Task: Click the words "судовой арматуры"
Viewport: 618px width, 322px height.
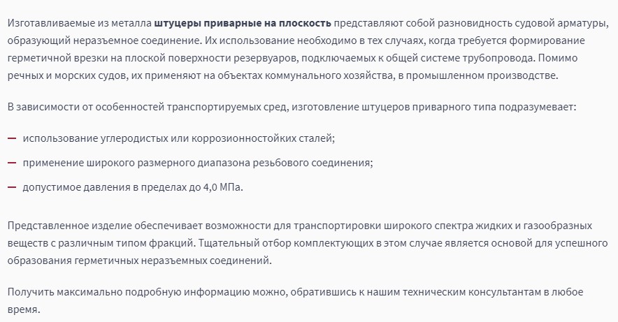Action: pyautogui.click(x=561, y=24)
